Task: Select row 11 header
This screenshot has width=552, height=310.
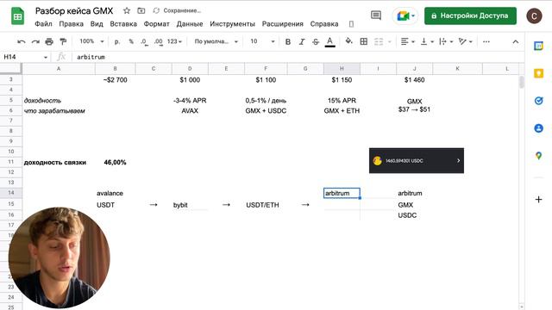Action: click(x=11, y=162)
